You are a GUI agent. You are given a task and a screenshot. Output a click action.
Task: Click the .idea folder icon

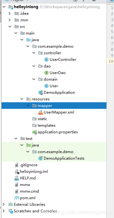(17, 13)
